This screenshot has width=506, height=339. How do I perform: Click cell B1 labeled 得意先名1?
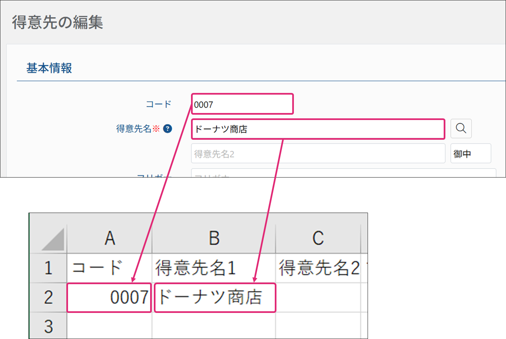tap(214, 268)
